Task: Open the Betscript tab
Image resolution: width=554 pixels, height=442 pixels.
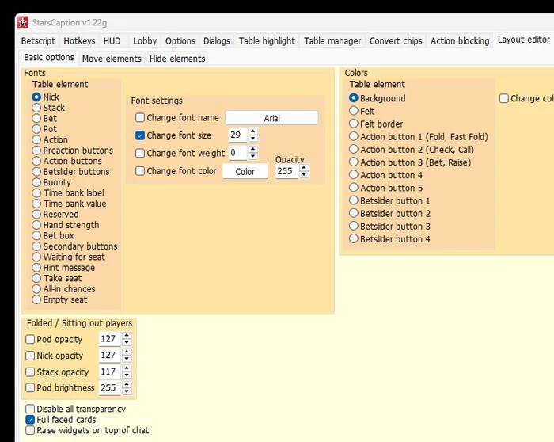Action: 38,40
